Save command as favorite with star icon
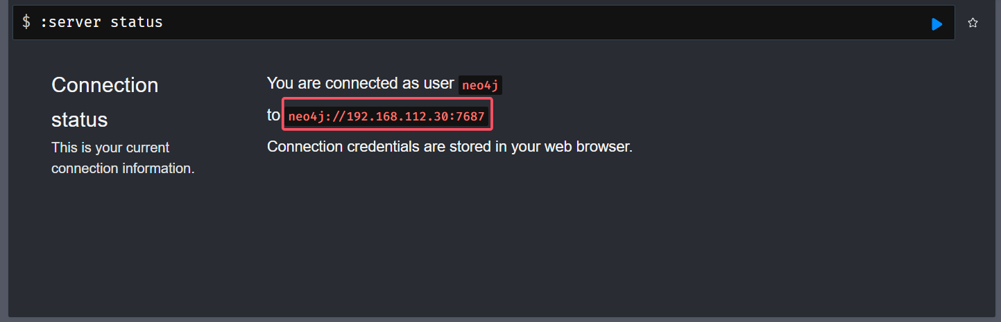 click(x=973, y=23)
